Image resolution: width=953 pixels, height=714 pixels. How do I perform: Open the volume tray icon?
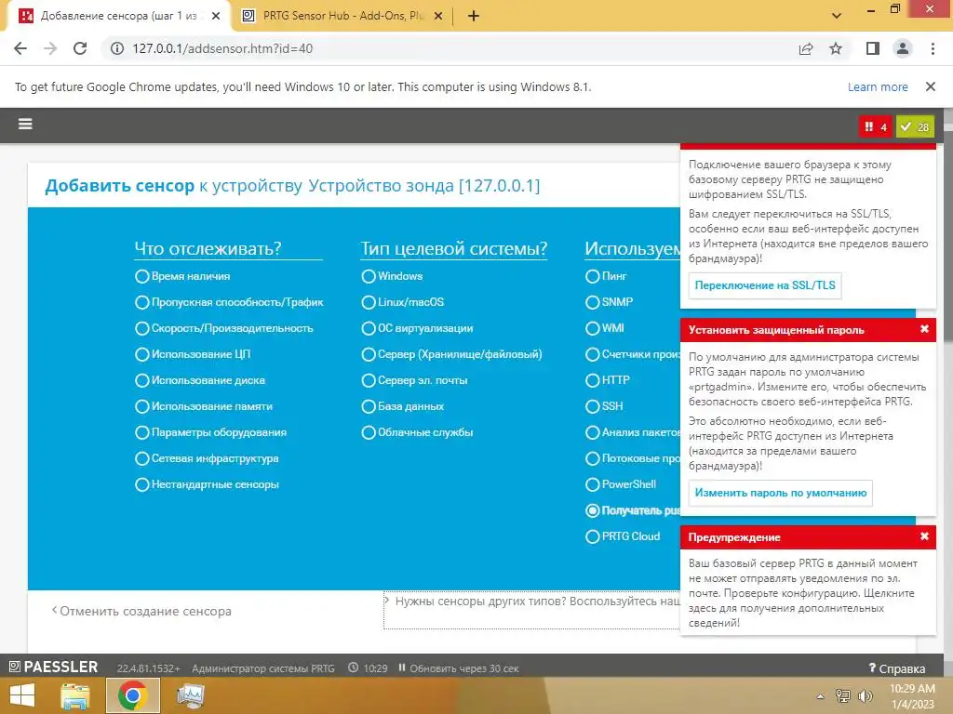coord(865,695)
